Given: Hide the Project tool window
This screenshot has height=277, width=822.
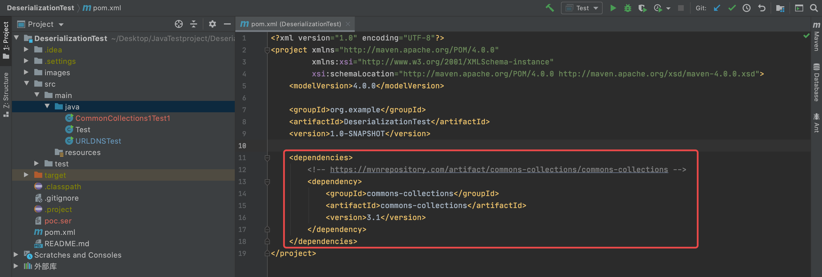Looking at the screenshot, I should click(227, 24).
